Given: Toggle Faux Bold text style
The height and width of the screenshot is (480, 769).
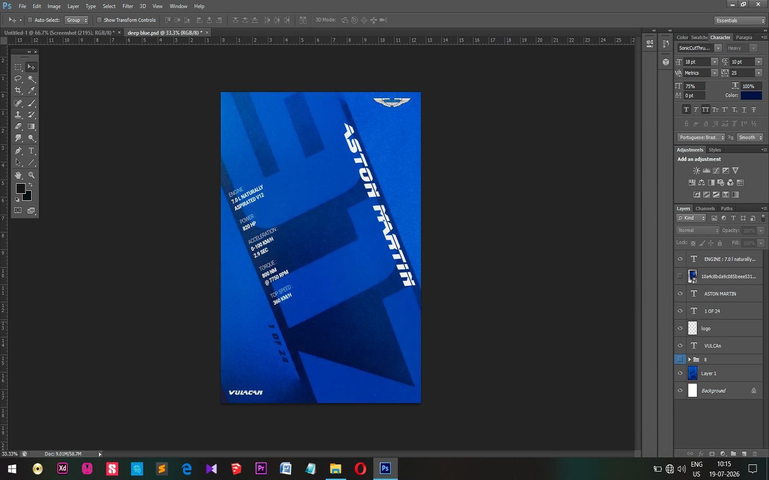Looking at the screenshot, I should pos(686,110).
